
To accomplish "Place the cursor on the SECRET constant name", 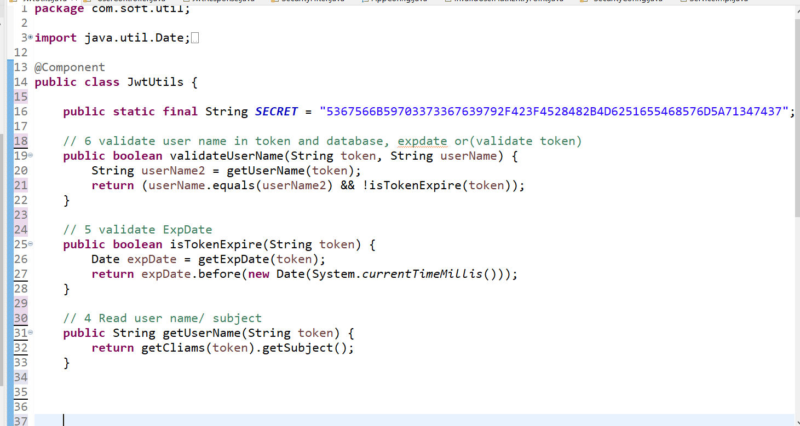I will [x=276, y=112].
